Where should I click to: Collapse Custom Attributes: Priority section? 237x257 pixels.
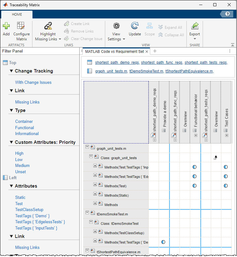click(11, 142)
